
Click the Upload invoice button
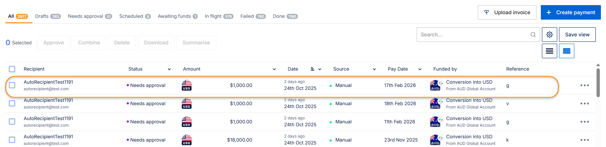(507, 12)
